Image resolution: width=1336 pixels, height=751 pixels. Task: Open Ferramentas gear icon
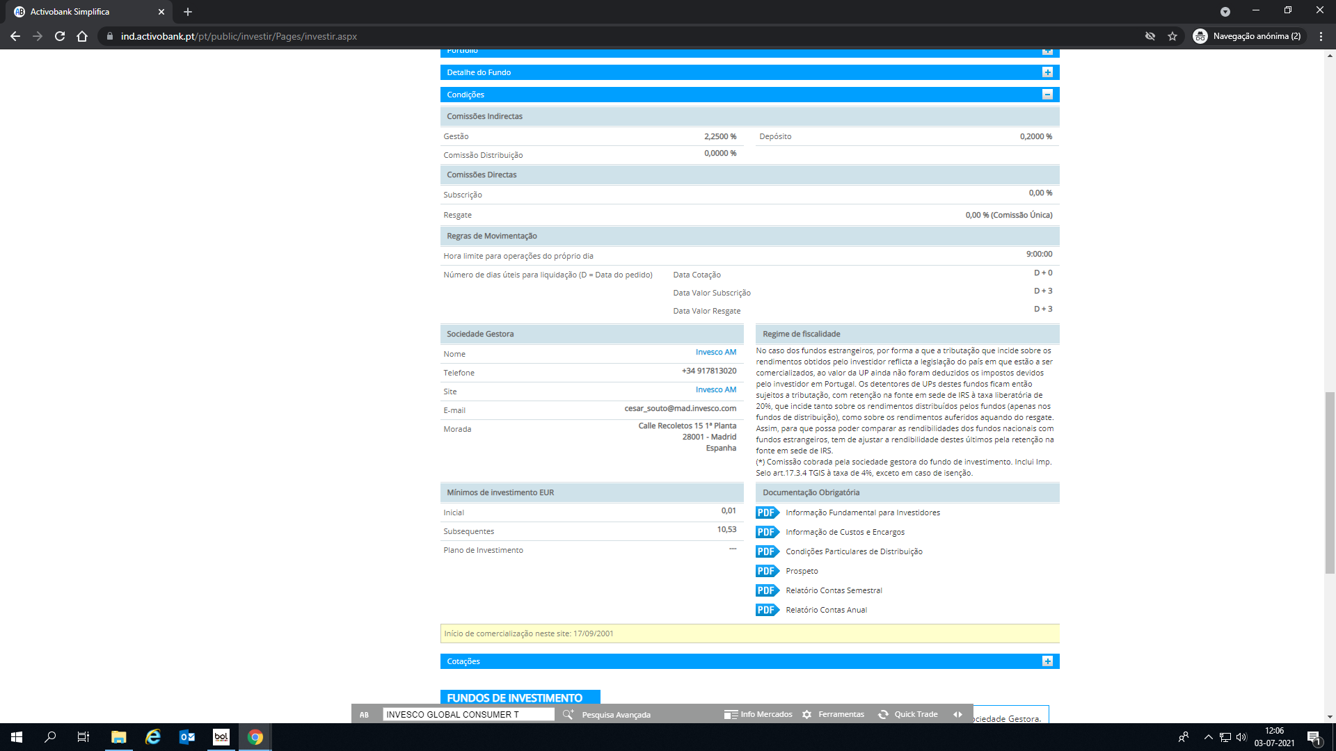coord(806,714)
